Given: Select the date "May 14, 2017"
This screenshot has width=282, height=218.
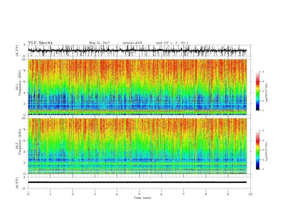Looking at the screenshot, I should [99, 43].
